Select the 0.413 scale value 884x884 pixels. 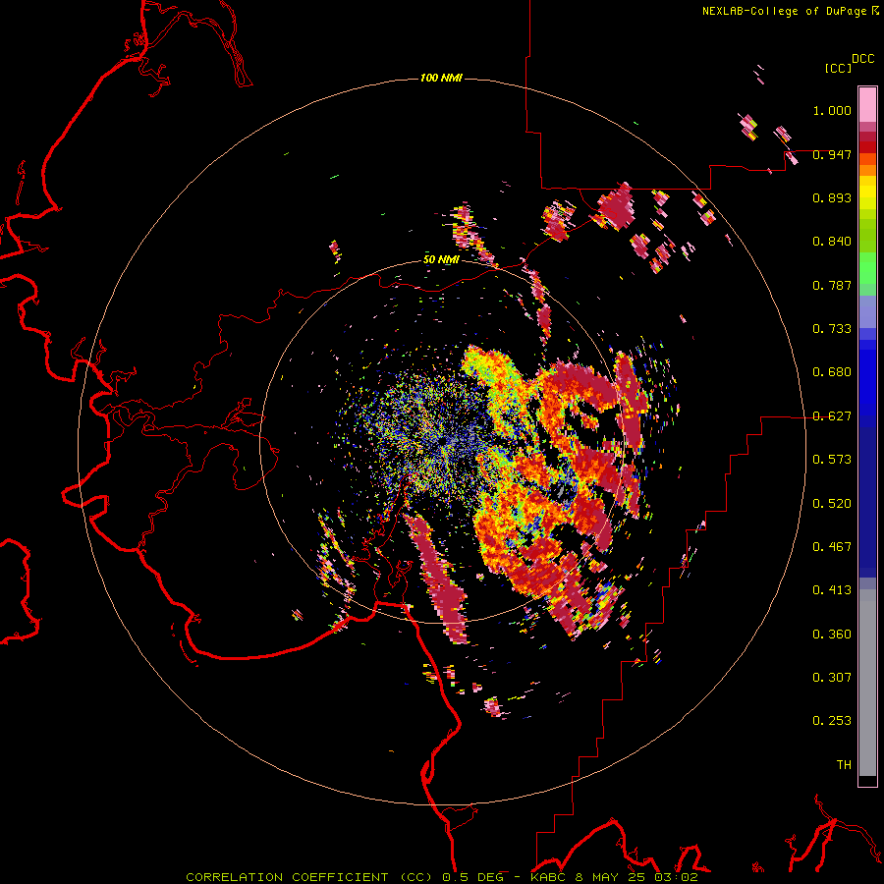click(x=832, y=590)
